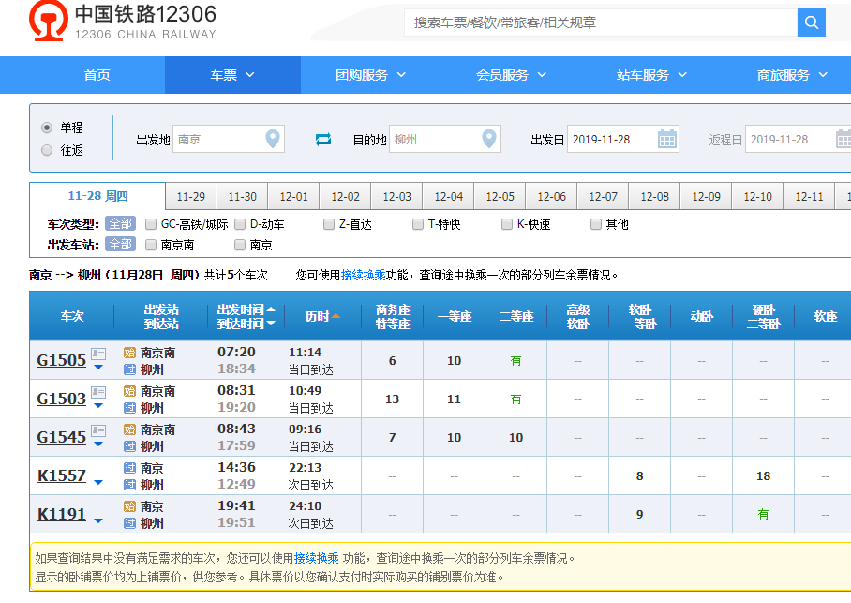Click 接续换乘 link above results table
The image size is (851, 603).
pos(363,276)
